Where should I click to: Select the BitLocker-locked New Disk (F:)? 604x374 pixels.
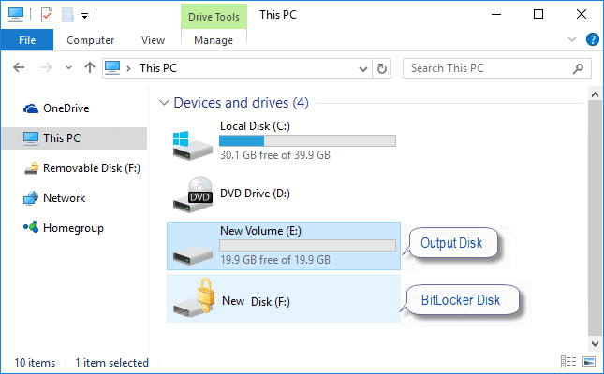(283, 298)
